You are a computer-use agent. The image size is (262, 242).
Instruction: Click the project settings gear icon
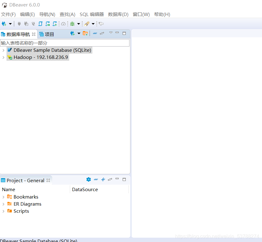[x=89, y=179]
